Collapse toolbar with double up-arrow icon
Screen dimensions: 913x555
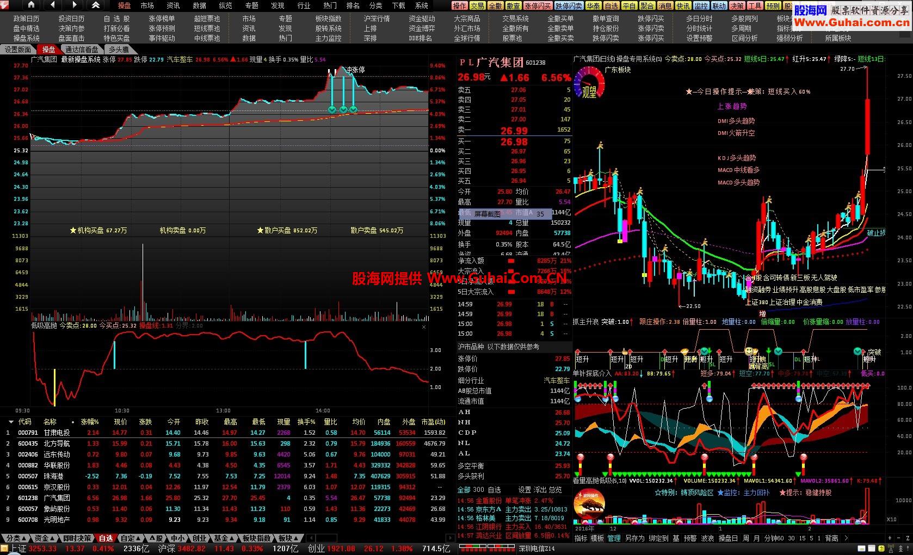96,5
